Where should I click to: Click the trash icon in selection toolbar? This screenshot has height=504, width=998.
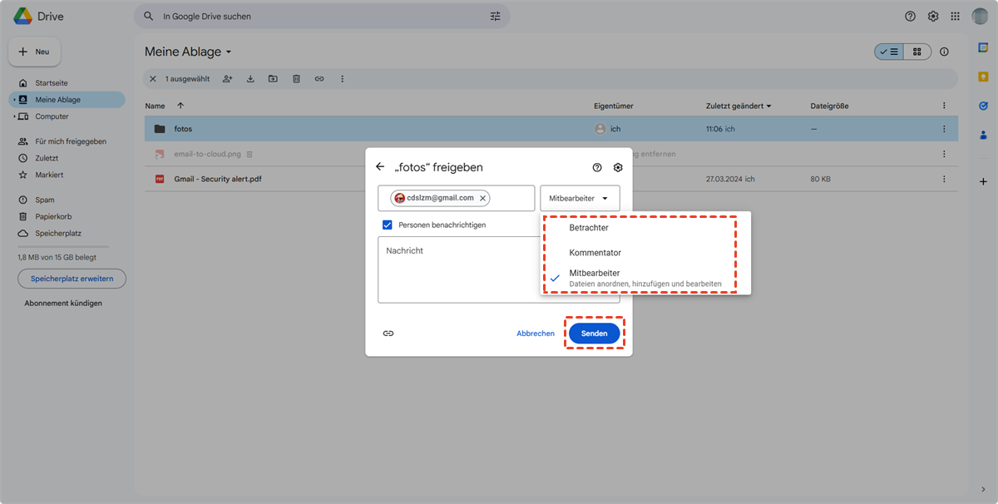[296, 79]
